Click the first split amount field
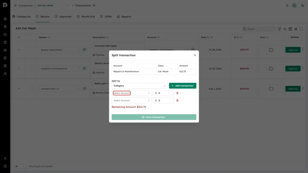Viewport: 308px width, 173px height. click(x=163, y=93)
